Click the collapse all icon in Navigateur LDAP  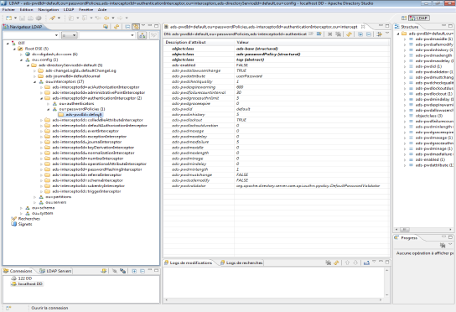127,27
